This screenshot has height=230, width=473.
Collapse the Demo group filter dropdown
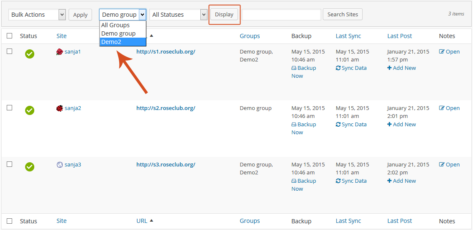(123, 15)
